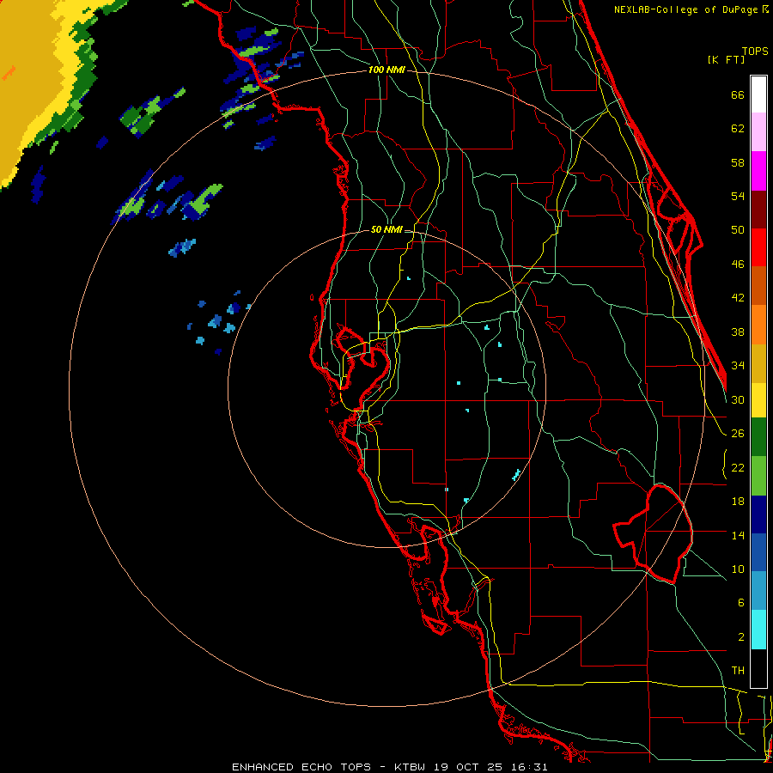Select the bright red 50 color swatch

point(758,247)
